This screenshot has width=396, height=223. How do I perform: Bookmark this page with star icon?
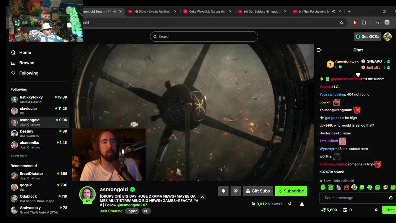pyautogui.click(x=342, y=23)
